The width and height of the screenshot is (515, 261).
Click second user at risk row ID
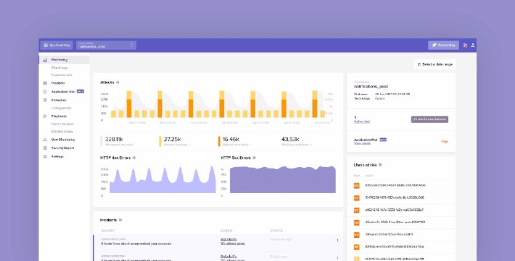(x=395, y=198)
